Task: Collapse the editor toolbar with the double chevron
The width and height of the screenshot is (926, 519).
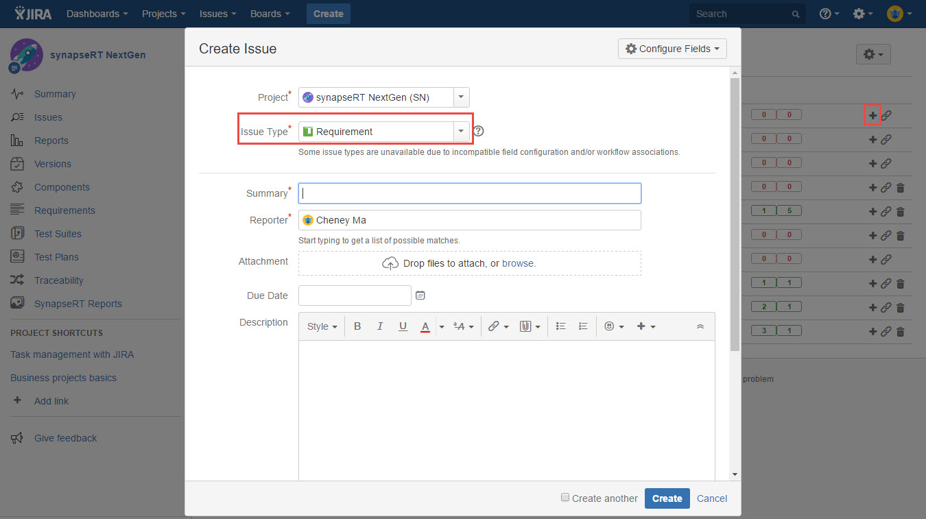Action: click(700, 326)
